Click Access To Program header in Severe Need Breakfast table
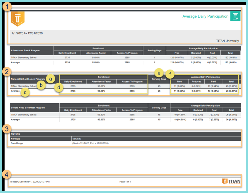 coord(132,110)
